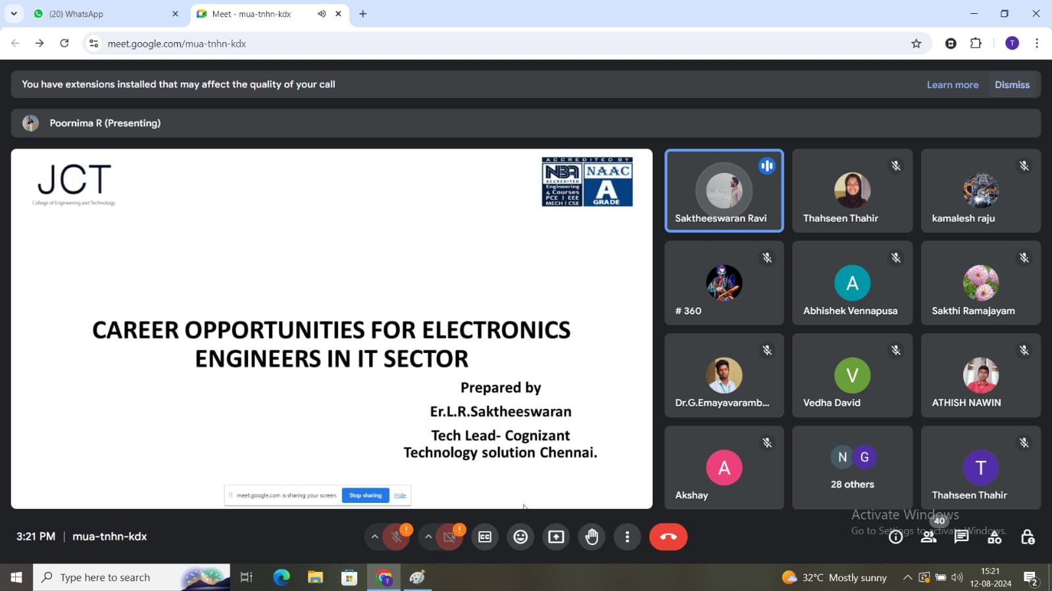This screenshot has width=1052, height=591.
Task: Dismiss the extensions warning banner
Action: [x=1011, y=85]
